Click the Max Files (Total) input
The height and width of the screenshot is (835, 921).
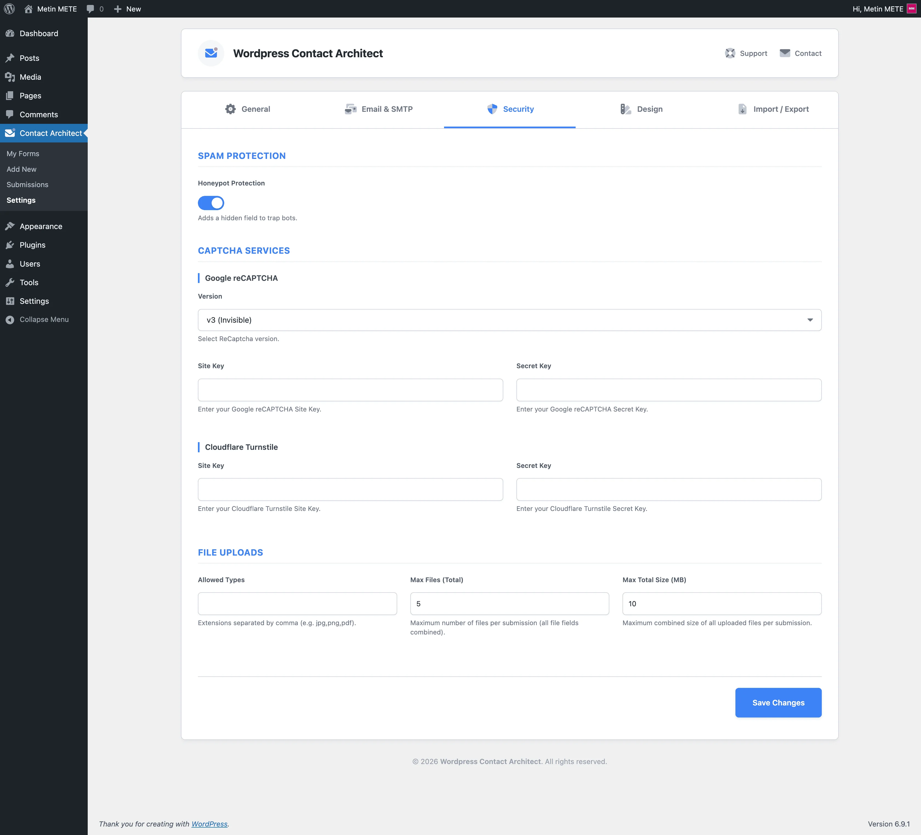click(x=509, y=604)
